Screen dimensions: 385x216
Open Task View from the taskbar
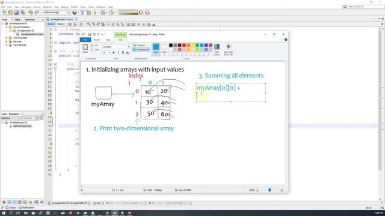(18, 213)
